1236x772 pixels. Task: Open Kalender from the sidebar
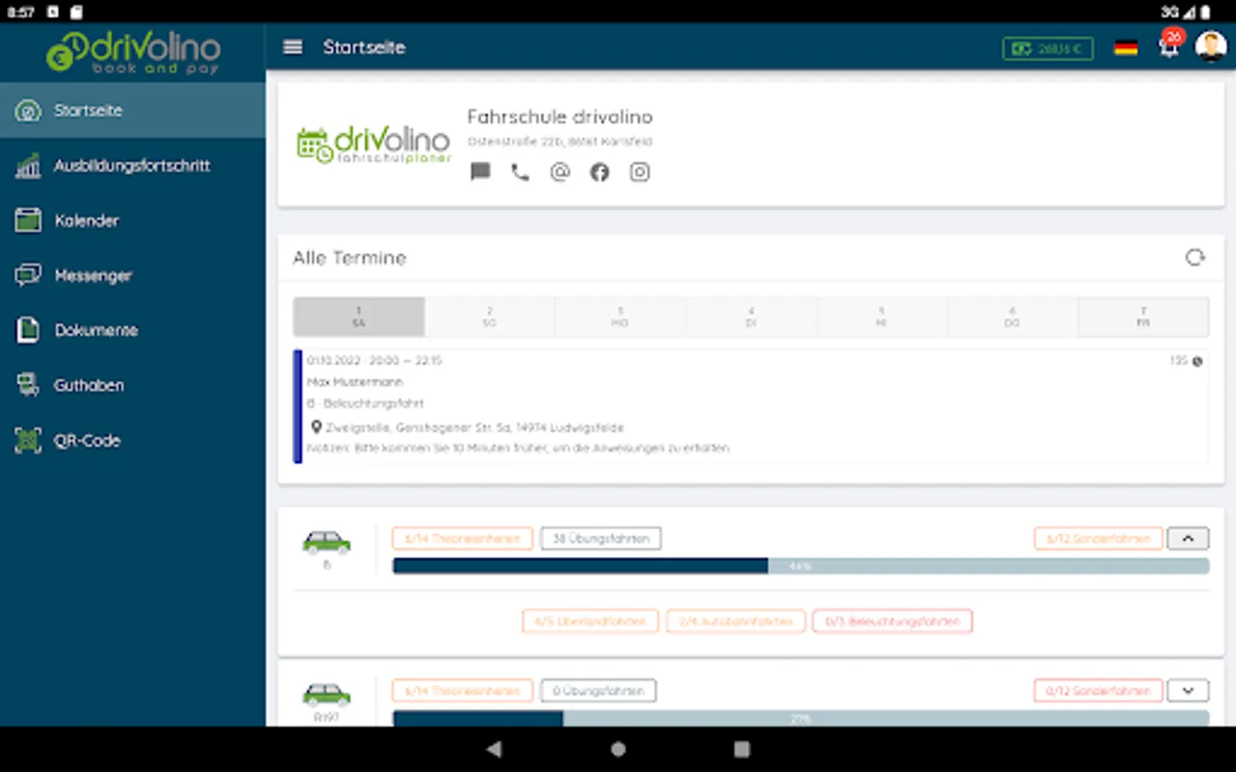click(133, 220)
